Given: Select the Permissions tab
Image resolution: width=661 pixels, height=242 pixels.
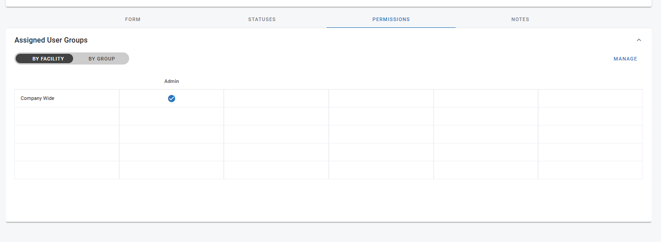Looking at the screenshot, I should [391, 20].
